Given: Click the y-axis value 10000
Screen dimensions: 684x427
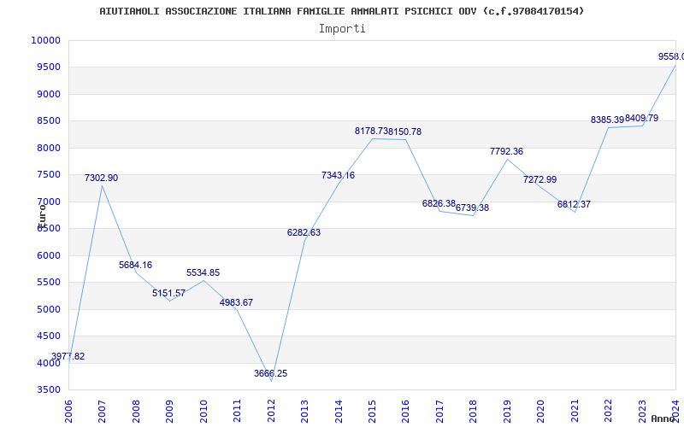Looking at the screenshot, I should [45, 40].
